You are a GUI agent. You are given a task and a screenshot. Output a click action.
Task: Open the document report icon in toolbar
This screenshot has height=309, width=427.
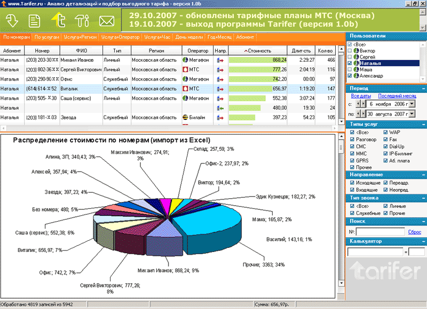(x=35, y=20)
